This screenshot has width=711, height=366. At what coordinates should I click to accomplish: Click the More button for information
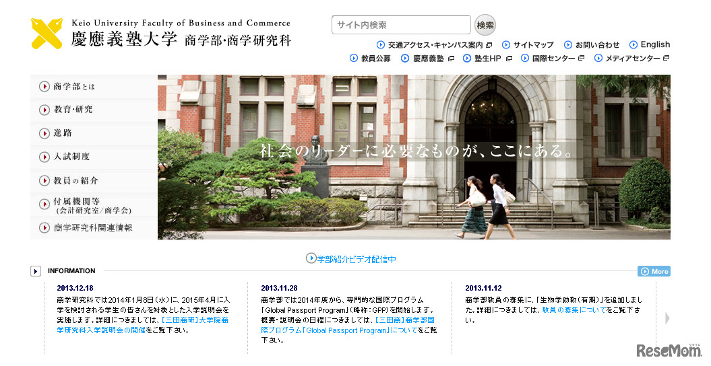point(654,271)
